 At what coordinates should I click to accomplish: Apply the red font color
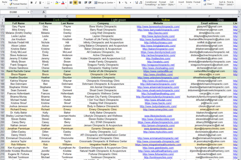point(63,3)
